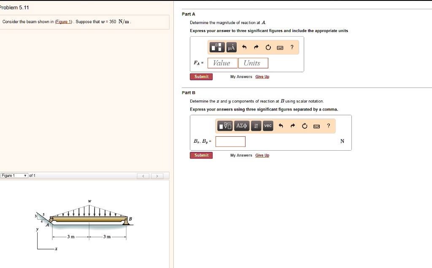Click the up-down arrows icon in Part B
This screenshot has width=432, height=268.
[x=256, y=126]
